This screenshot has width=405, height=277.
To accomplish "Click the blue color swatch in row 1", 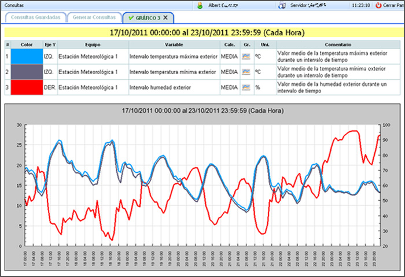I will click(x=27, y=56).
